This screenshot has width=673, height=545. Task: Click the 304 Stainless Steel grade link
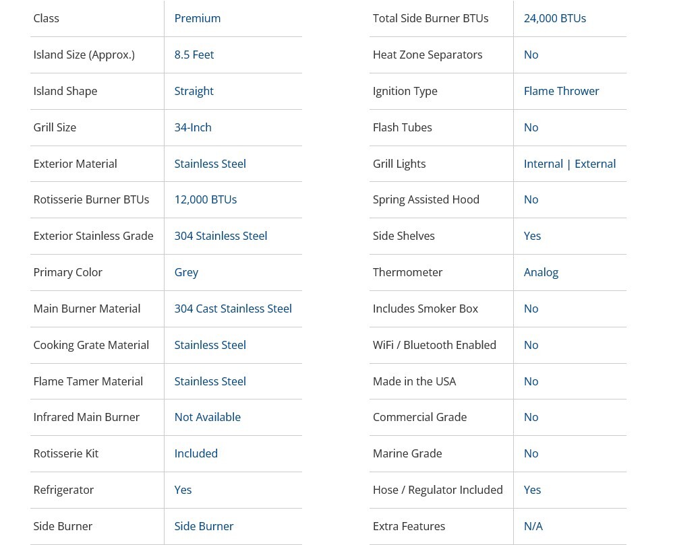point(221,236)
